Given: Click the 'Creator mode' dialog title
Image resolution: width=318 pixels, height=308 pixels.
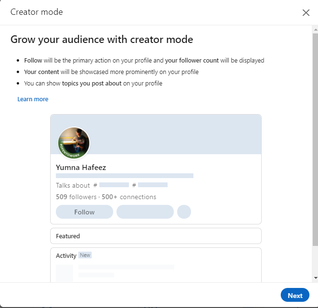Looking at the screenshot, I should (x=37, y=12).
